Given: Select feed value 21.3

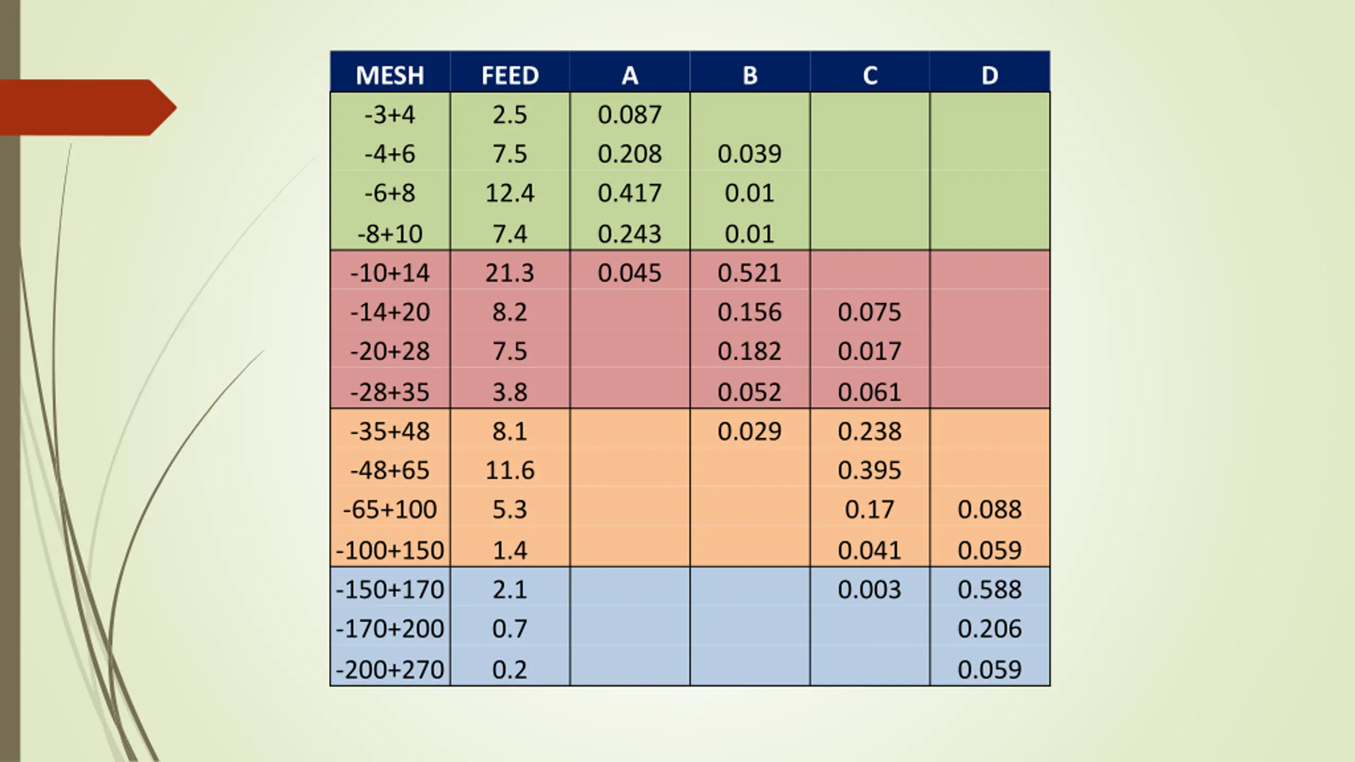Looking at the screenshot, I should coord(510,273).
